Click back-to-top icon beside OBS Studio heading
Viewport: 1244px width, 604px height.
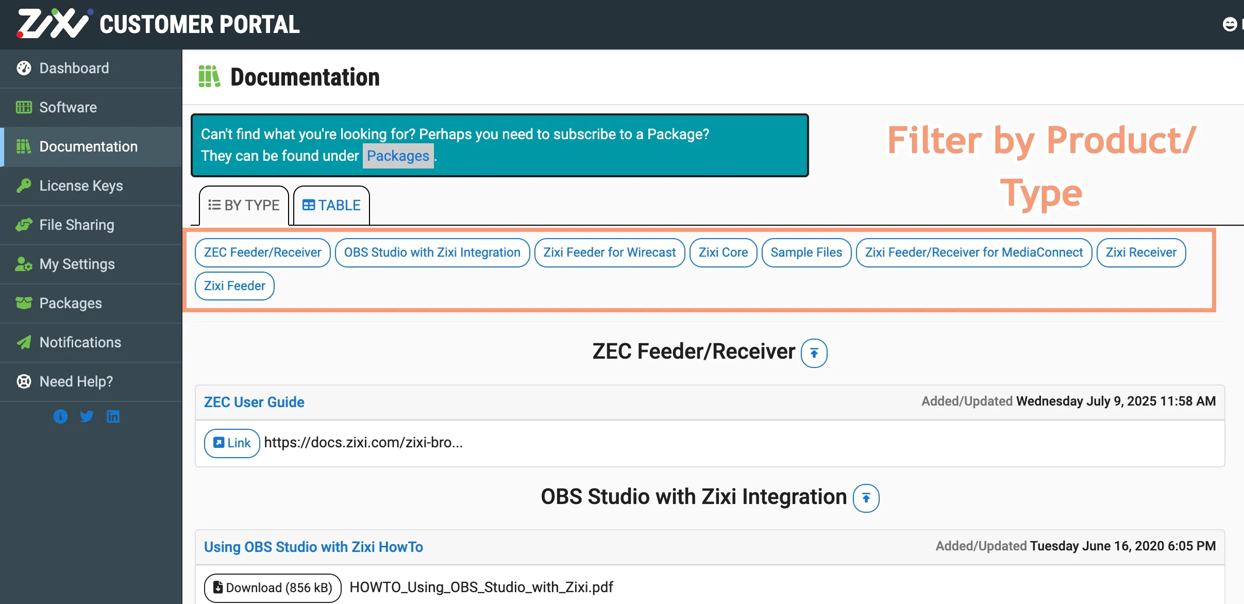click(866, 498)
